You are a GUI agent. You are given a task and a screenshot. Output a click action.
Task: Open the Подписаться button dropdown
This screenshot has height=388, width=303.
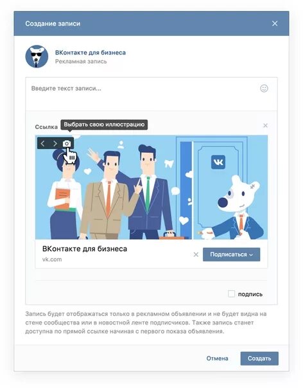(x=232, y=254)
